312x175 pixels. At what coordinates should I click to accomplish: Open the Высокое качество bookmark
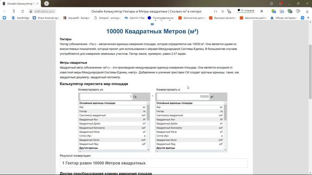point(222,18)
